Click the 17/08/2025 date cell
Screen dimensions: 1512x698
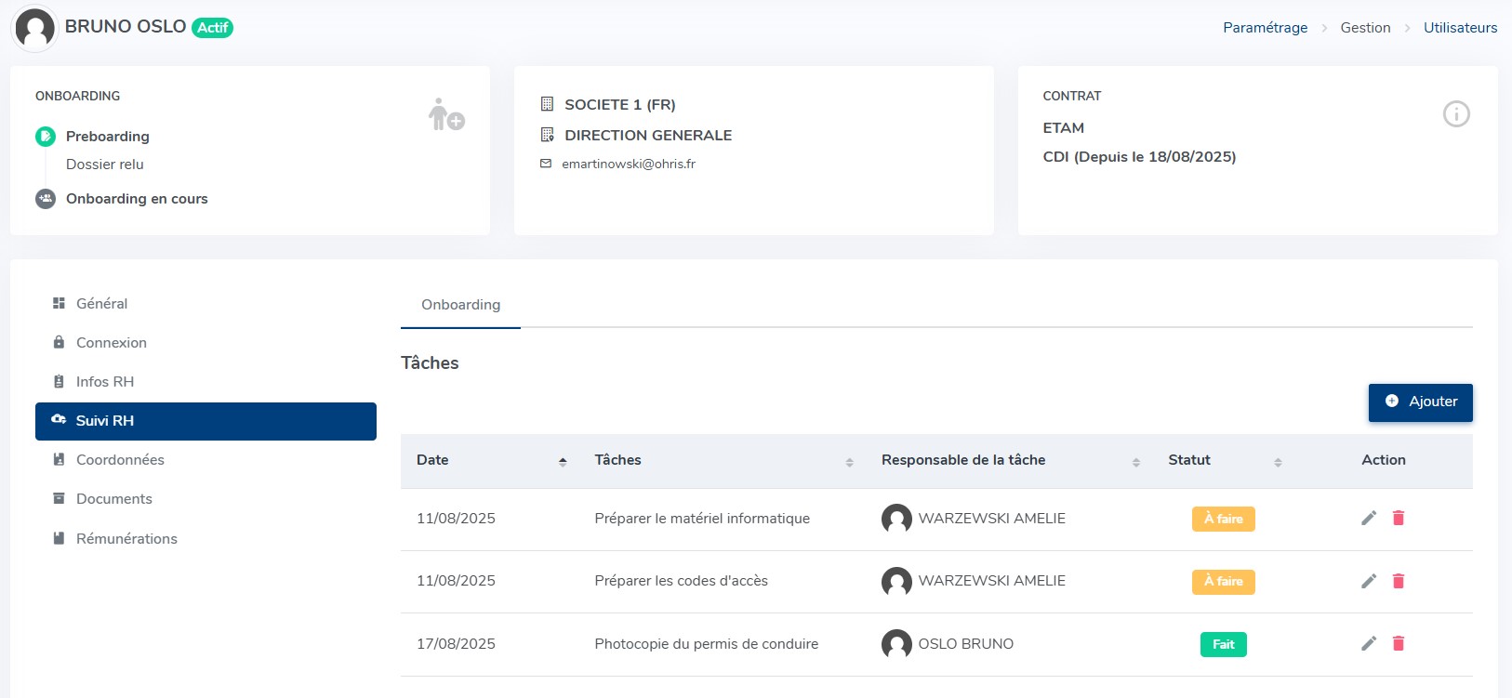[x=456, y=644]
